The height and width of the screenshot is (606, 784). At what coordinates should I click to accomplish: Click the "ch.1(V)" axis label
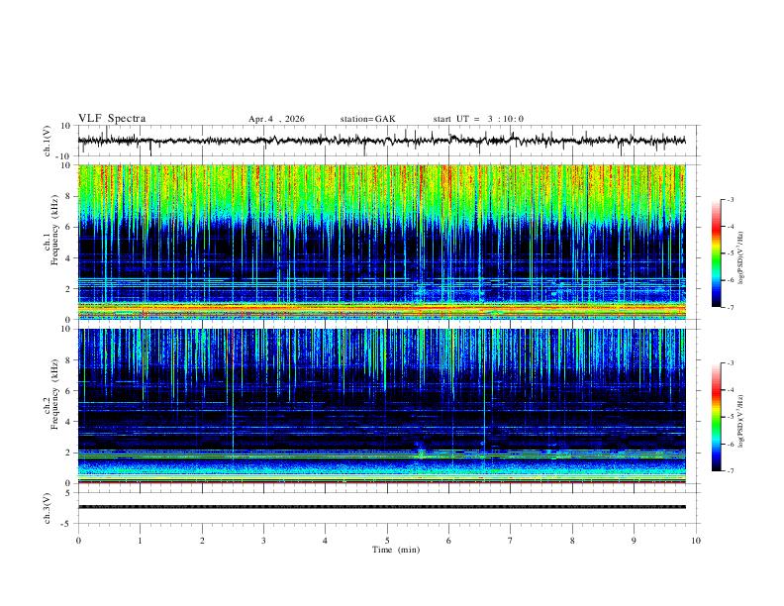point(48,141)
